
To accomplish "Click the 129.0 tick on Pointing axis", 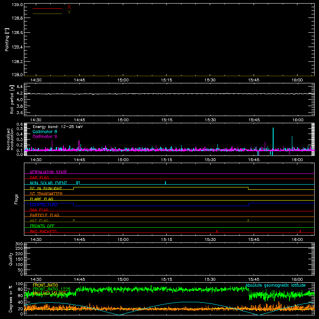I will pos(17,5).
